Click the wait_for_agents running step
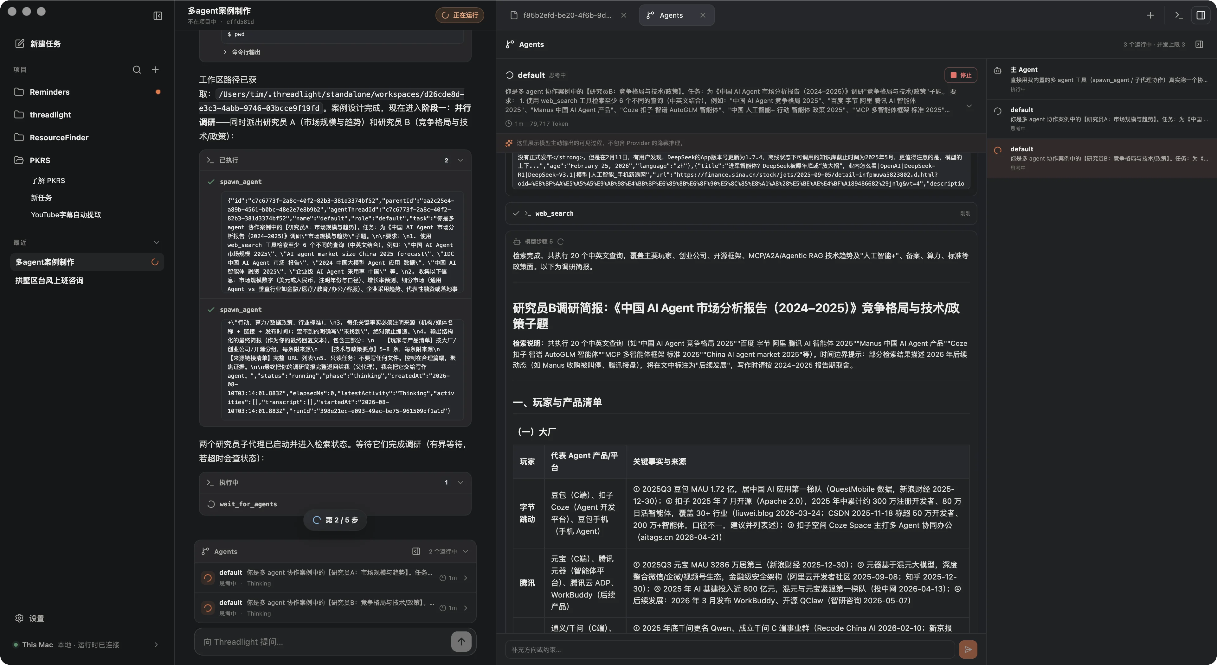 pyautogui.click(x=335, y=504)
